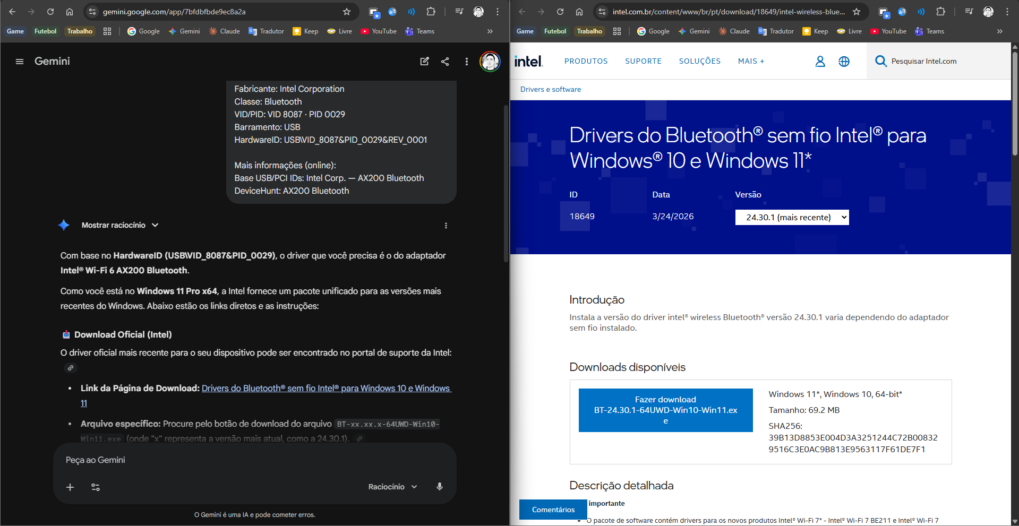1019x526 pixels.
Task: Open the Keep bookmark in the Gemini window
Action: point(306,31)
